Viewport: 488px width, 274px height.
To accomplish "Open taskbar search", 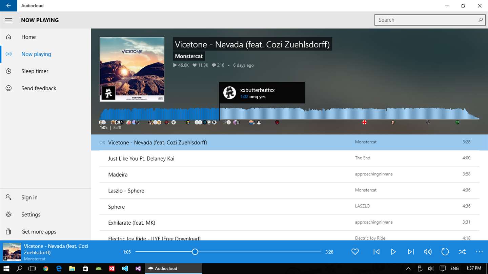I will click(x=19, y=269).
